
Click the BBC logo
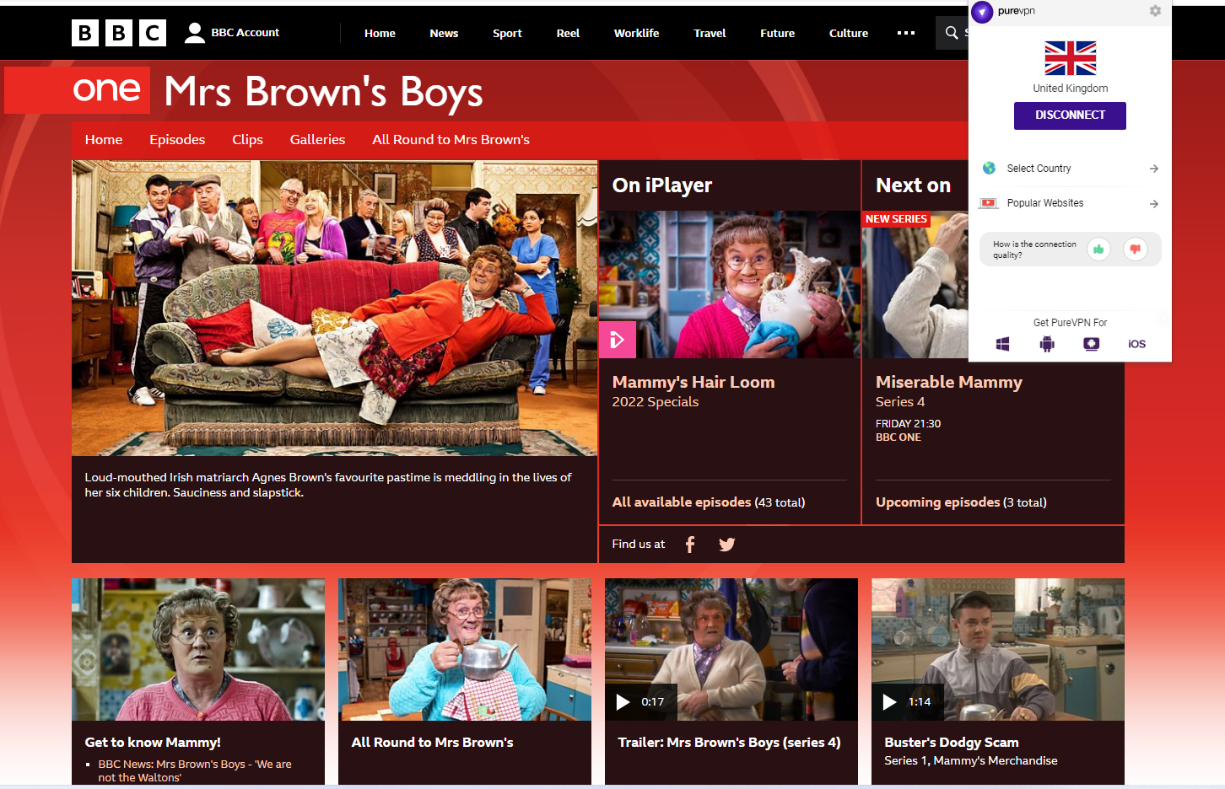[x=119, y=33]
